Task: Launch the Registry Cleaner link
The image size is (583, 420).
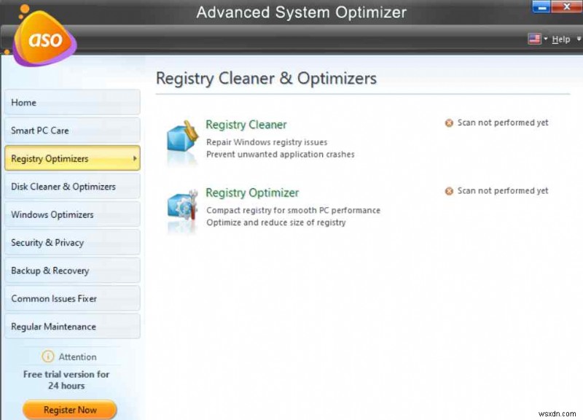Action: (x=246, y=125)
